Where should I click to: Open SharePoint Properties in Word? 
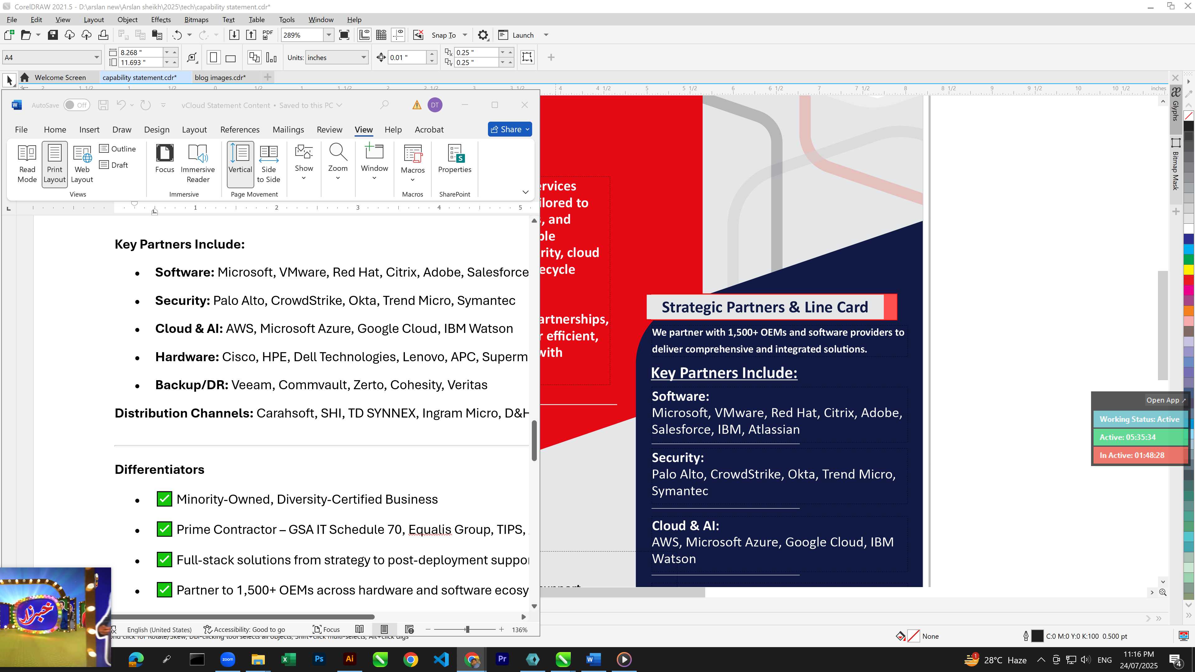click(455, 159)
